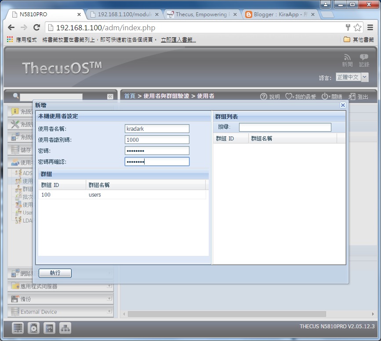Click the bottom horizontal scrollbar
This screenshot has width=381, height=341.
tap(227, 314)
